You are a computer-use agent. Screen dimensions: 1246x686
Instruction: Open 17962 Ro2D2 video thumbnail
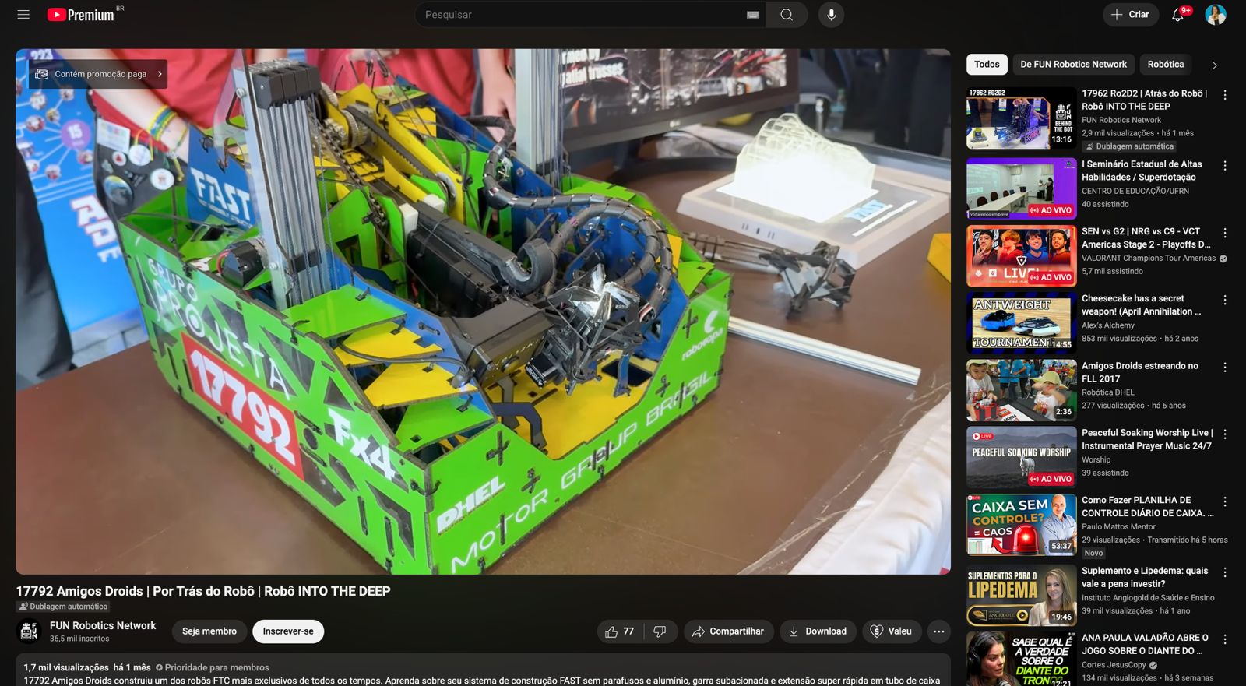1021,118
